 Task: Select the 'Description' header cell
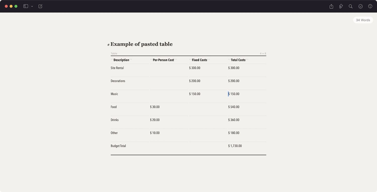[x=121, y=60]
